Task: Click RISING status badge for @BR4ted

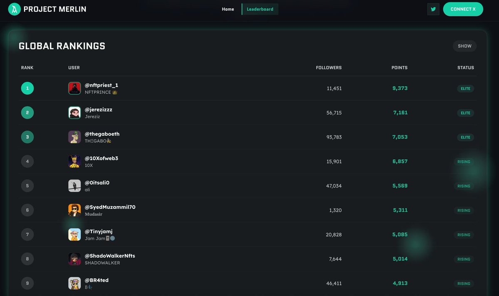Action: coord(464,284)
